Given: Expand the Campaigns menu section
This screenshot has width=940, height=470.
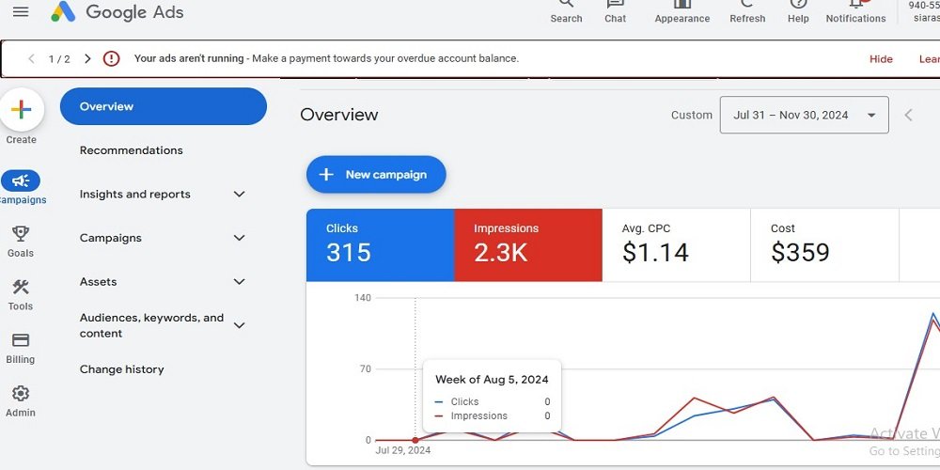Looking at the screenshot, I should click(239, 239).
